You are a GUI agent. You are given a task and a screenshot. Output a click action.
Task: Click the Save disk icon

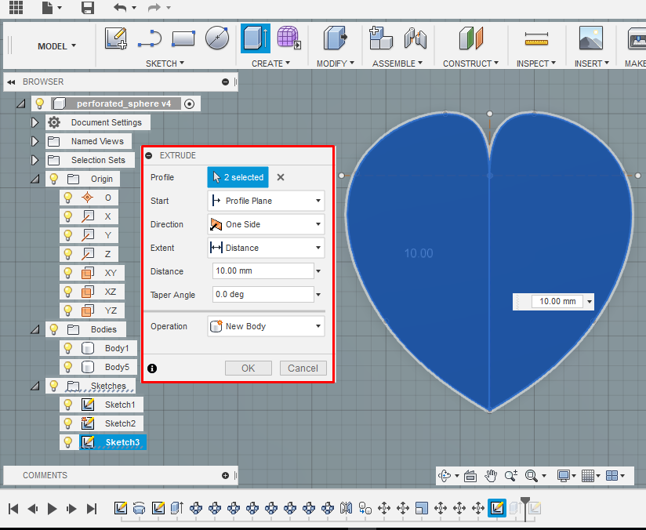click(88, 7)
